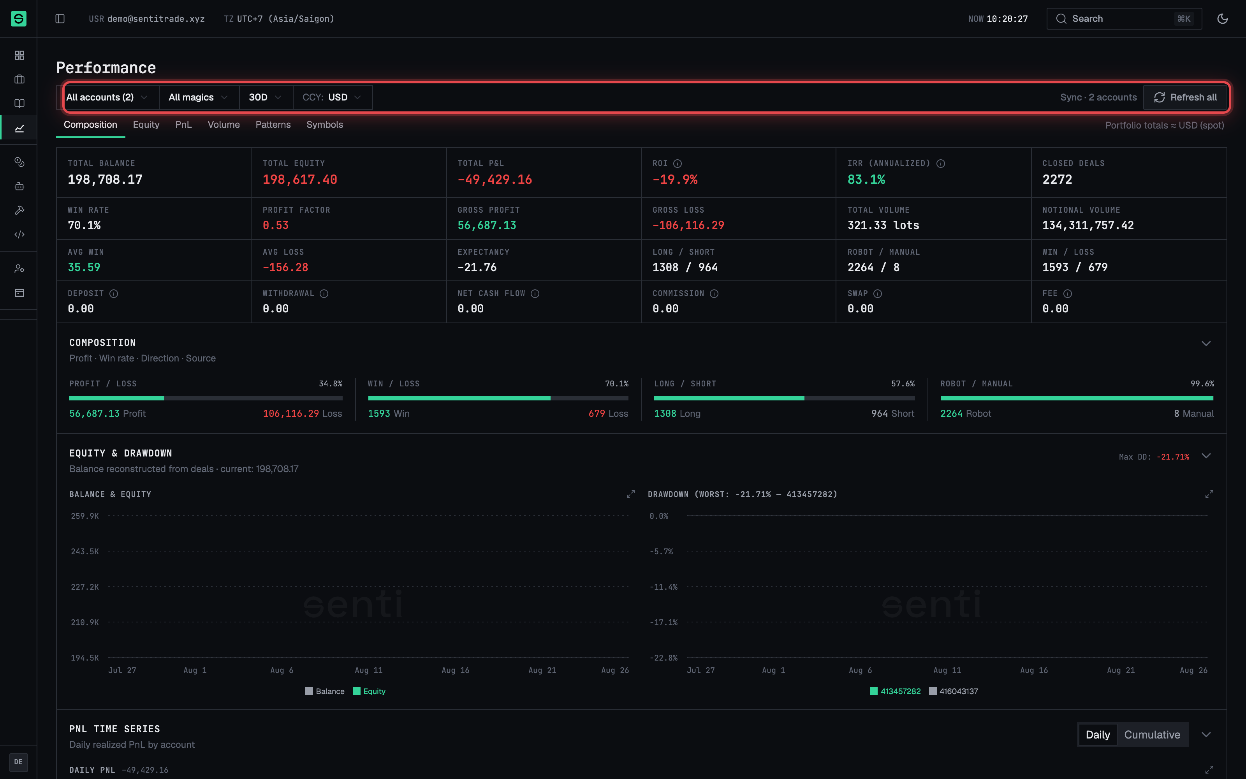Toggle account 416043137 in drawdown legend
Viewport: 1246px width, 779px height.
954,691
